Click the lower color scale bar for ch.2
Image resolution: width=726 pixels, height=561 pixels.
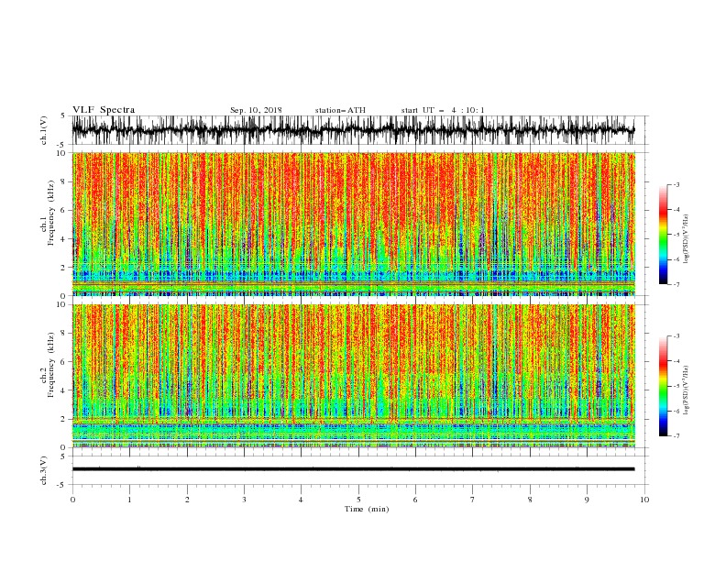coord(663,386)
